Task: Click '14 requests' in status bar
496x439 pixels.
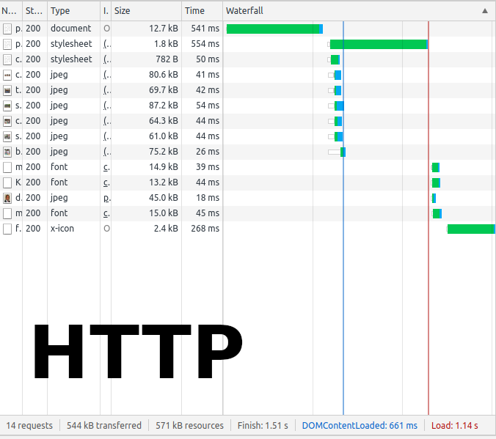Action: tap(29, 426)
